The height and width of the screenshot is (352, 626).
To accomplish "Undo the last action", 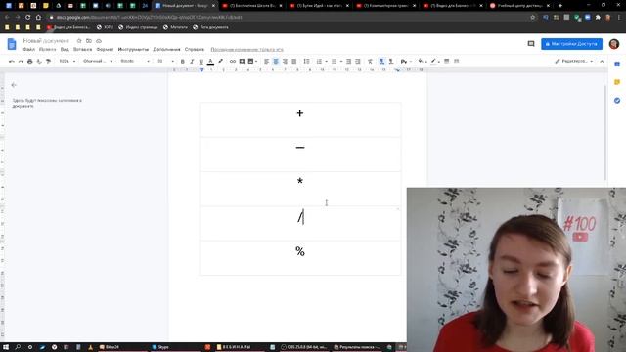I will (12, 61).
